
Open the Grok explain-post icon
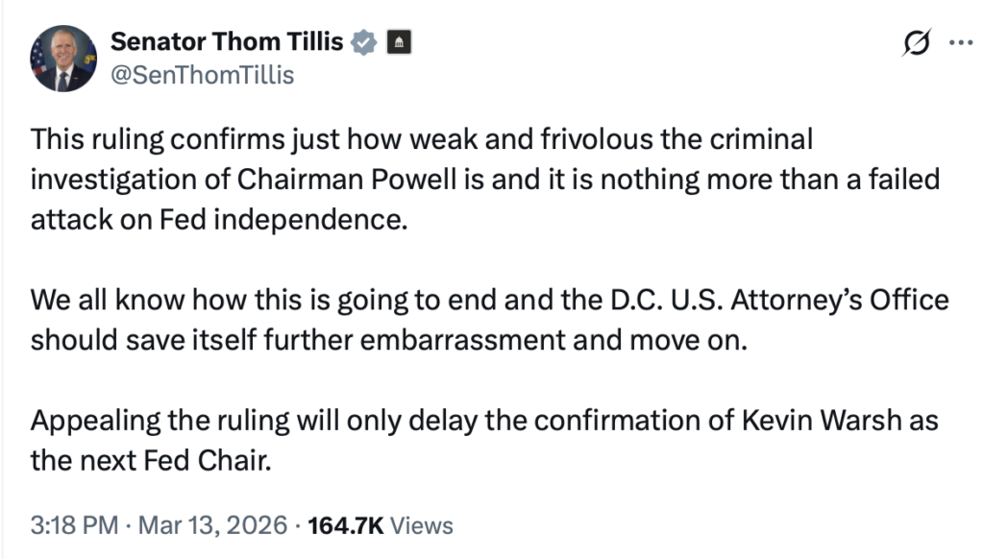click(916, 43)
